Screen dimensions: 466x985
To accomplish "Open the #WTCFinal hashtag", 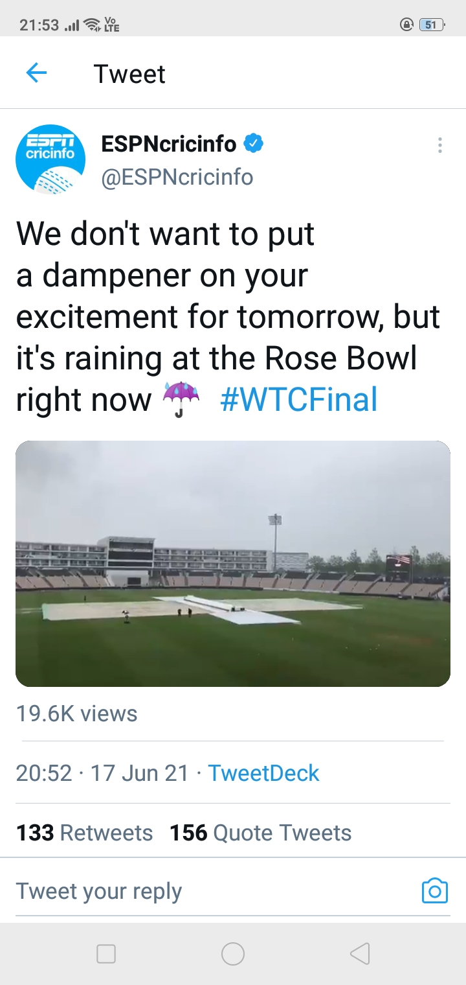I will (298, 399).
